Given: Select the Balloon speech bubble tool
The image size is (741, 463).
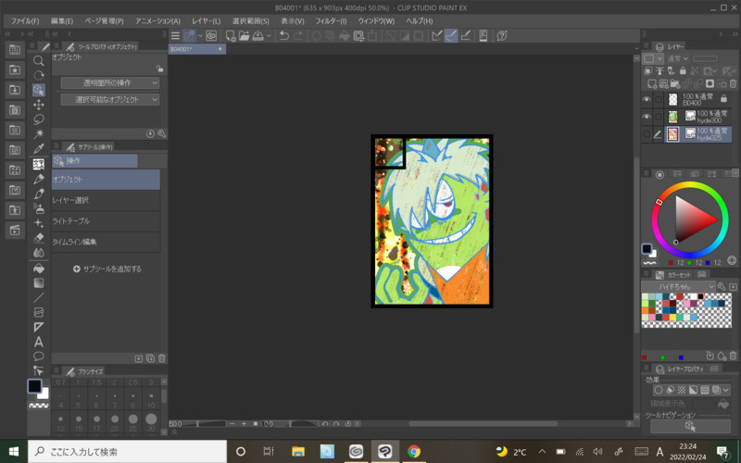Looking at the screenshot, I should pyautogui.click(x=39, y=357).
